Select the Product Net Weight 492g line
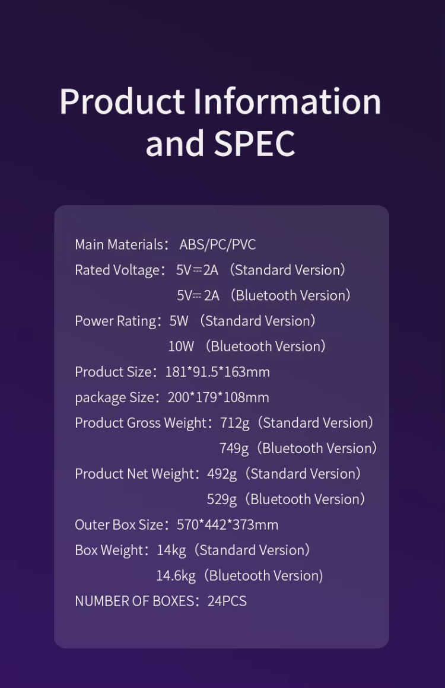The width and height of the screenshot is (445, 688). tap(218, 474)
